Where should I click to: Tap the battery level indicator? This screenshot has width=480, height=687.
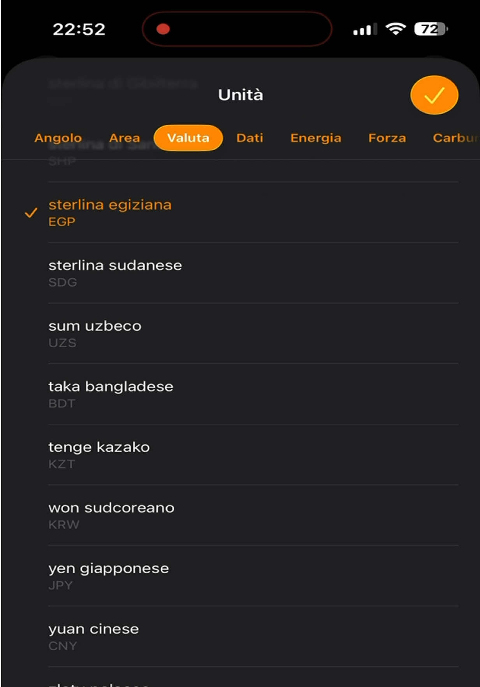coord(431,29)
